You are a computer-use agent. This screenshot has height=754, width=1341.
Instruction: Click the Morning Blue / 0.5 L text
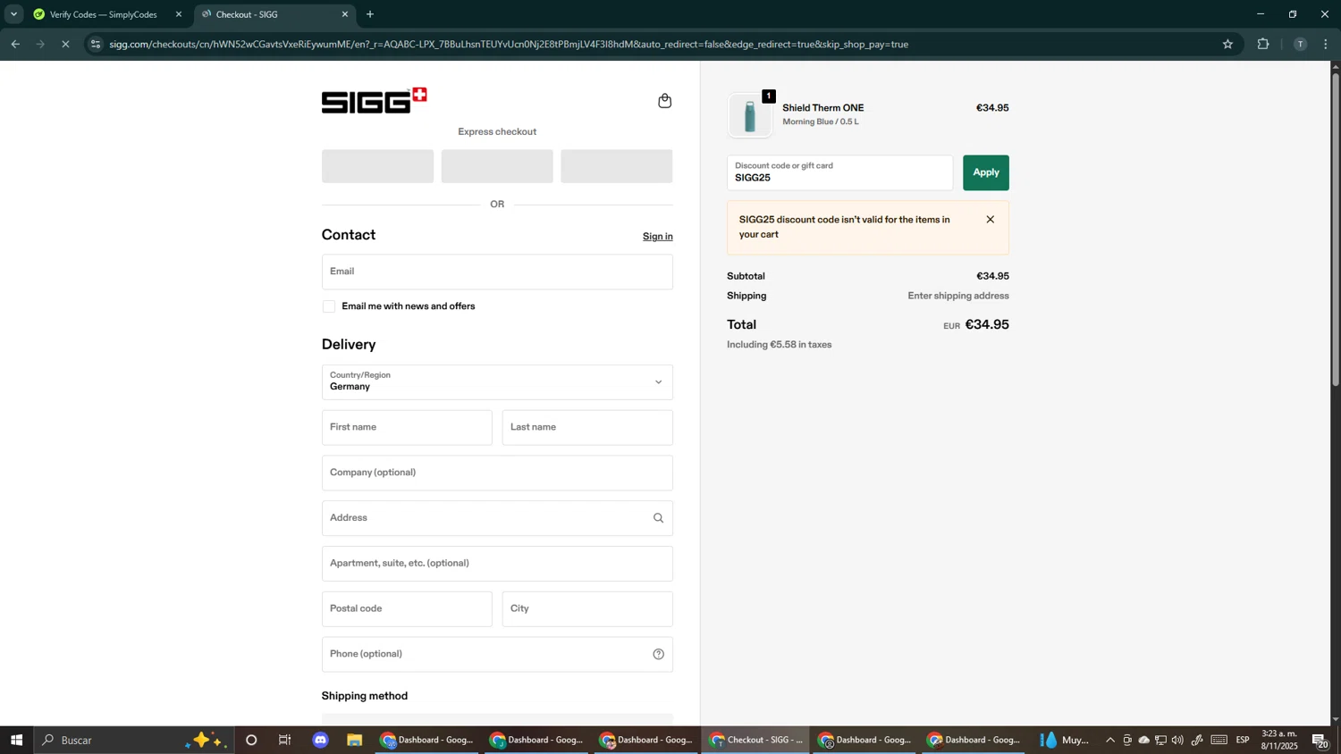(821, 122)
